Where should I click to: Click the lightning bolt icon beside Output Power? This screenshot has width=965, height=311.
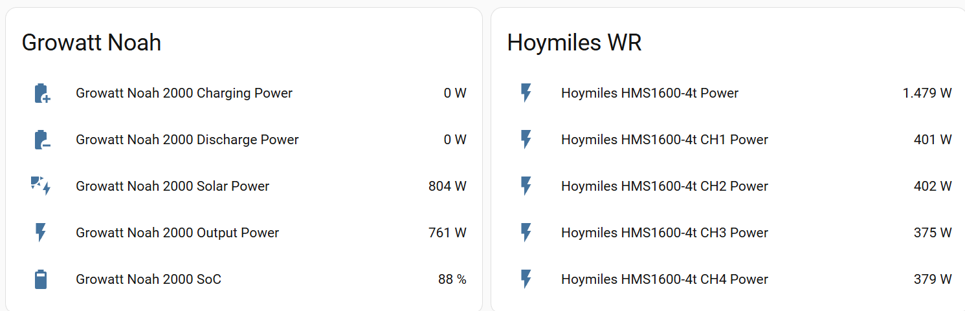click(x=41, y=233)
